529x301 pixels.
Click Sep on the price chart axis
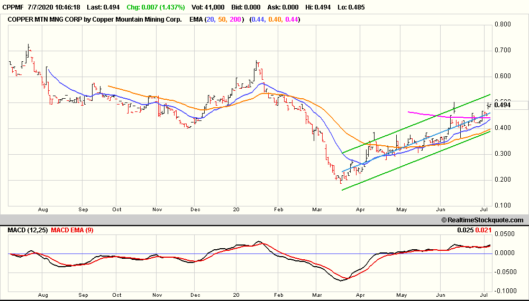[84, 210]
